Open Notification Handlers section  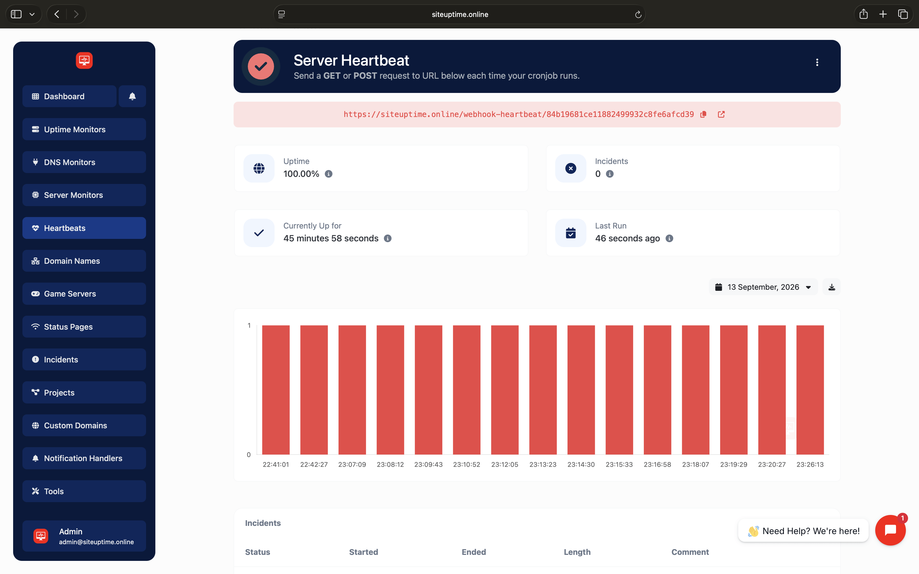[84, 458]
